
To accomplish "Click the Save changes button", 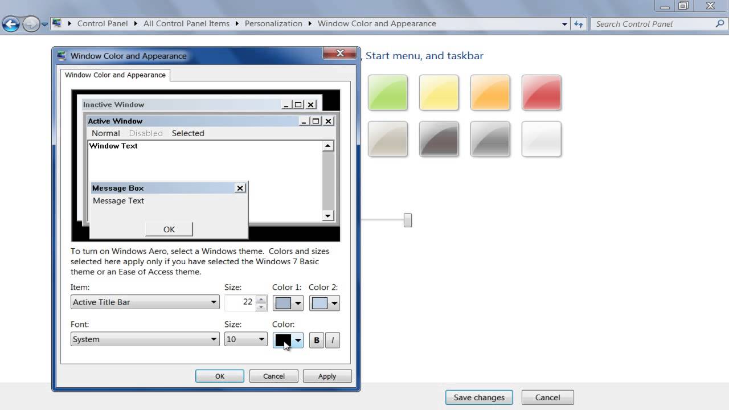I will coord(479,397).
